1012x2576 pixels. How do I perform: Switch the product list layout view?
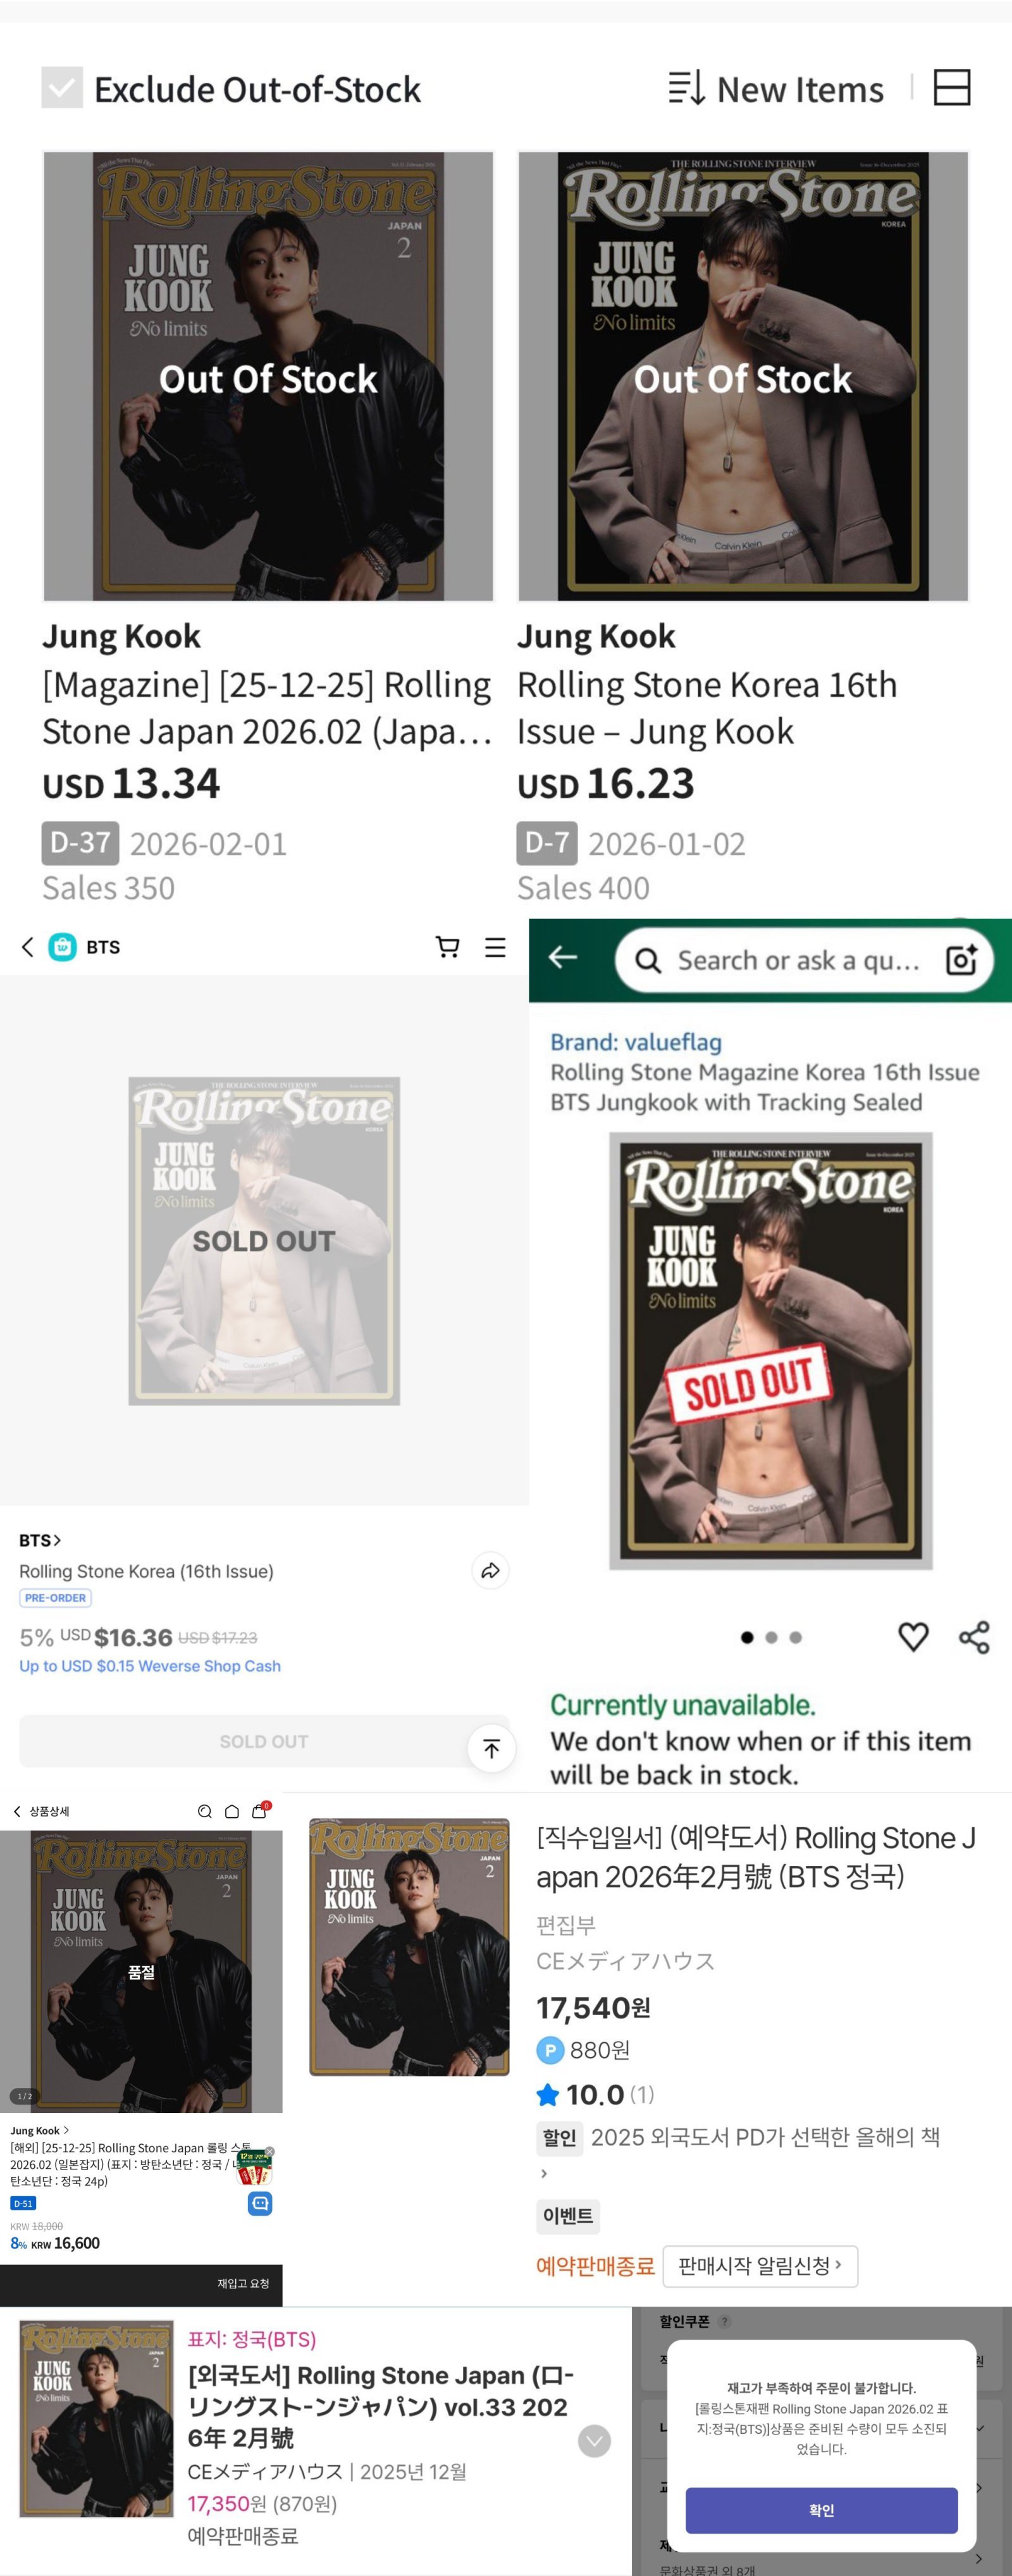pyautogui.click(x=951, y=88)
